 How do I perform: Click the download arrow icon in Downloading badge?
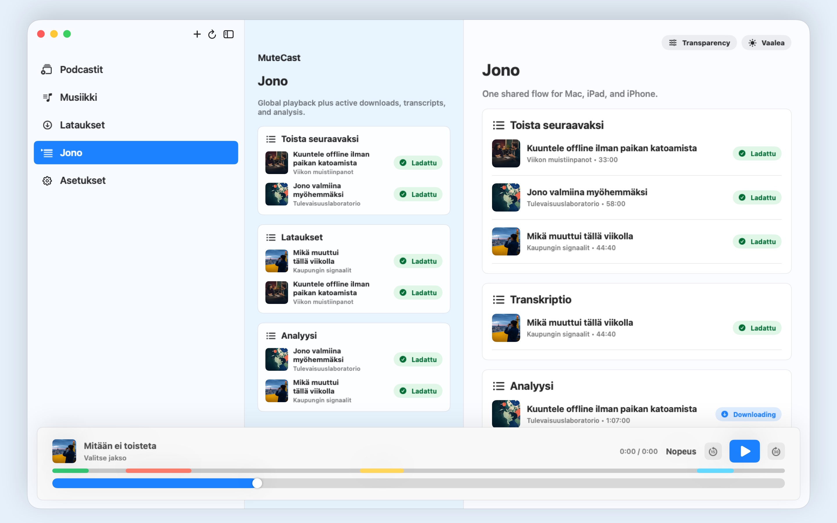(x=725, y=414)
